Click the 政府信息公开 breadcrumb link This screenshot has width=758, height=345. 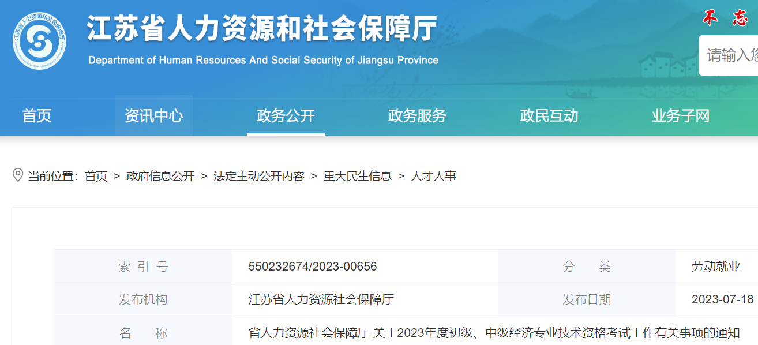160,176
